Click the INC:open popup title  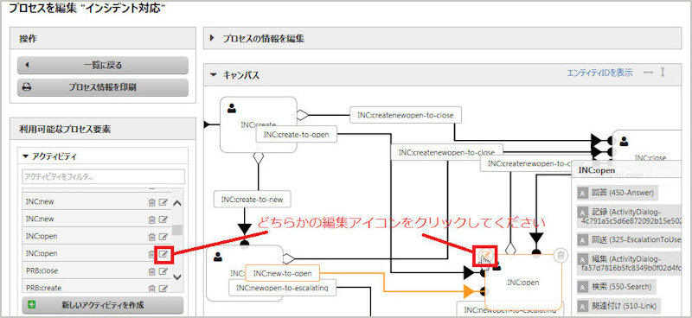(597, 170)
